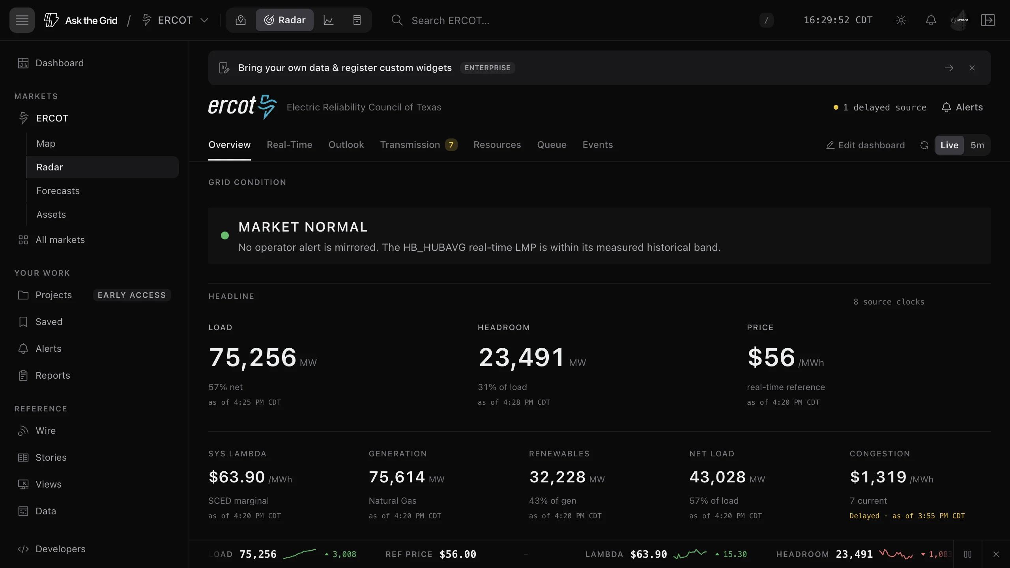Open the Transmission tab
1010x568 pixels.
pos(419,145)
